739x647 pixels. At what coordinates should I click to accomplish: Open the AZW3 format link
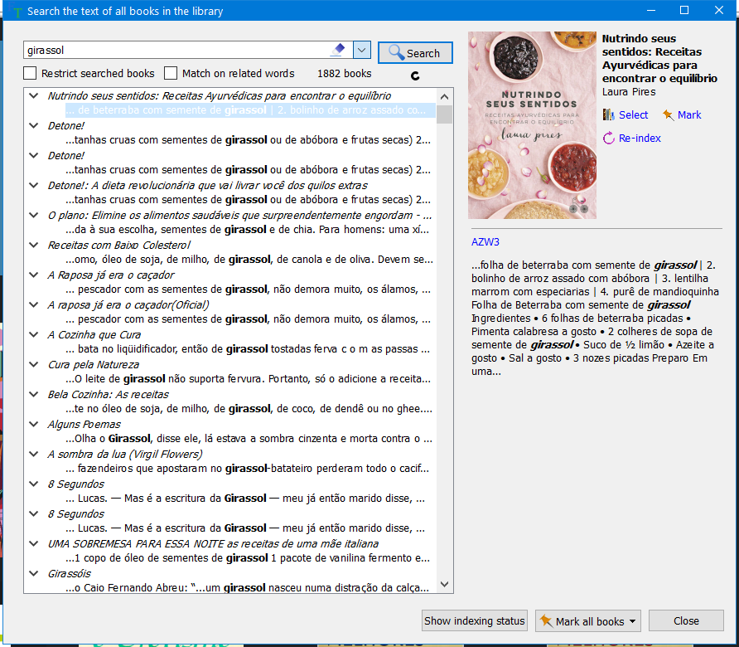click(485, 241)
